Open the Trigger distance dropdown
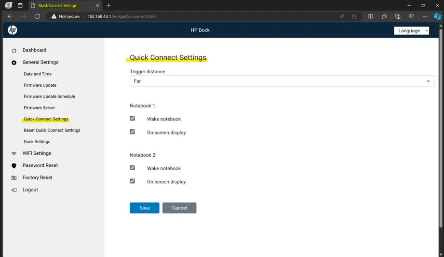Viewport: 444px width, 257px height. [x=282, y=81]
